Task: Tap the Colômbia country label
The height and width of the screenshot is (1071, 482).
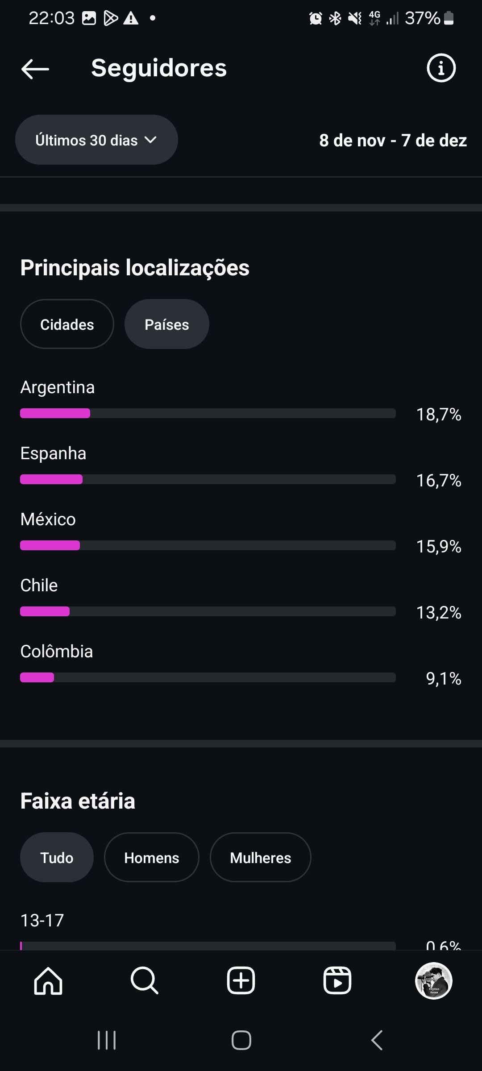Action: coord(57,652)
